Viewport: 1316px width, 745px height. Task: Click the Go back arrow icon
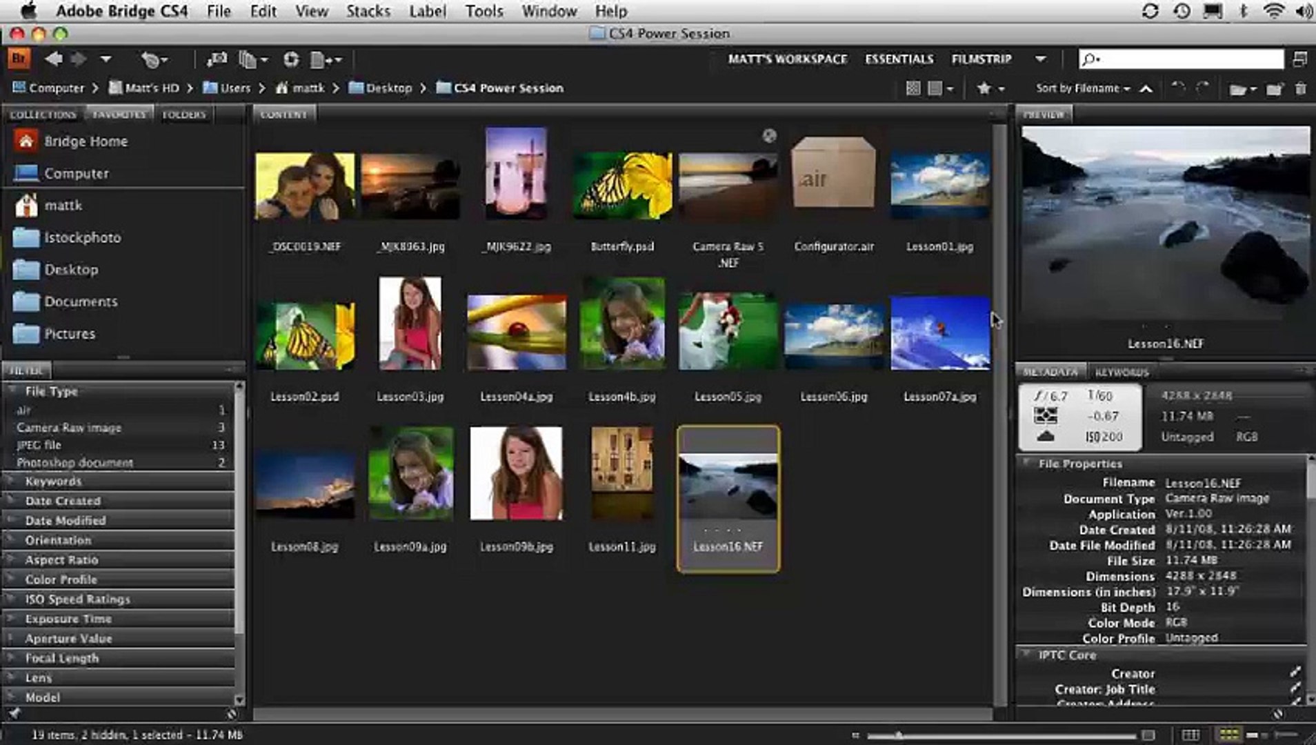pos(53,59)
